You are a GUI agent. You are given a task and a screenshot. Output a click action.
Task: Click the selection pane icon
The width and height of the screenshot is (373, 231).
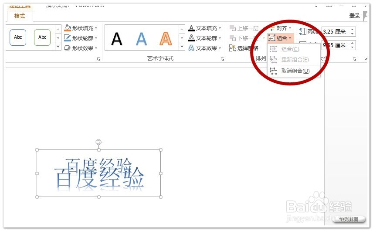(x=232, y=48)
